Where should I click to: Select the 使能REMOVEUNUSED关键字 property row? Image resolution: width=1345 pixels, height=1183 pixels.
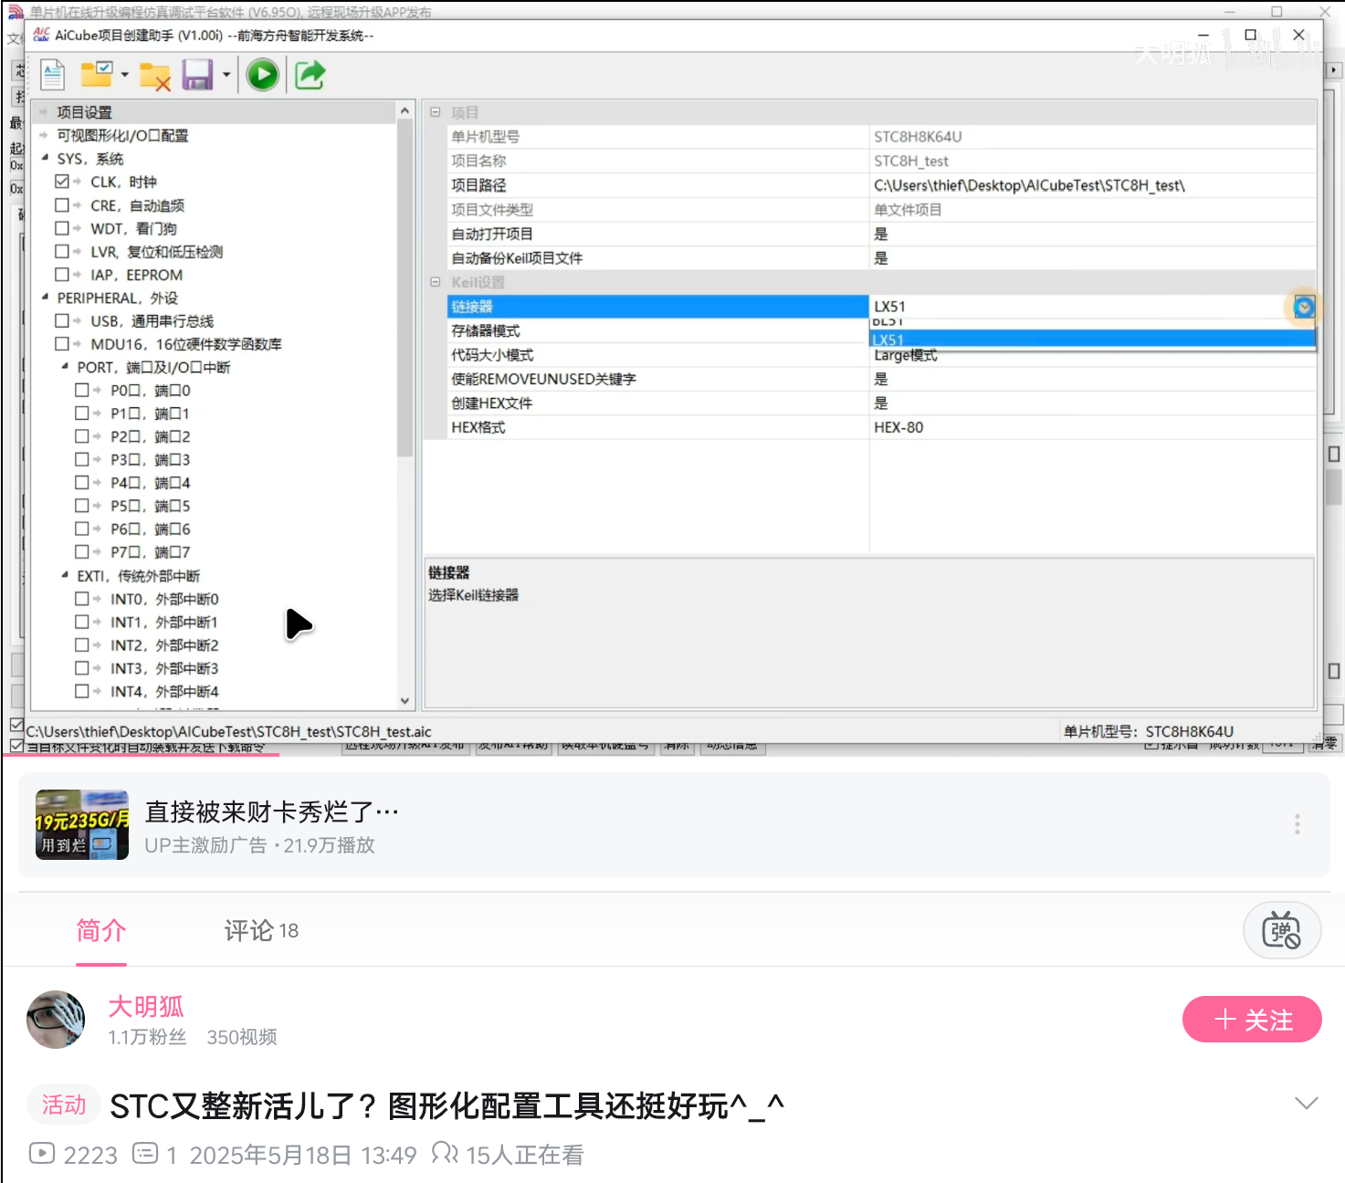(881, 379)
